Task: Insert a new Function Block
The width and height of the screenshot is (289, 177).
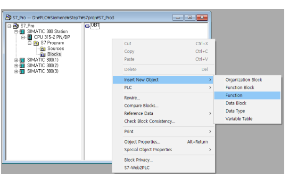Action: tap(248, 88)
